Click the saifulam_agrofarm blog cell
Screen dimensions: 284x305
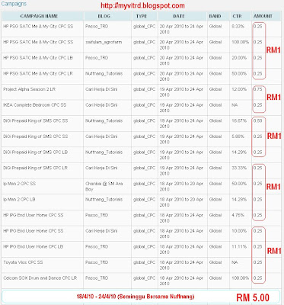(x=104, y=42)
